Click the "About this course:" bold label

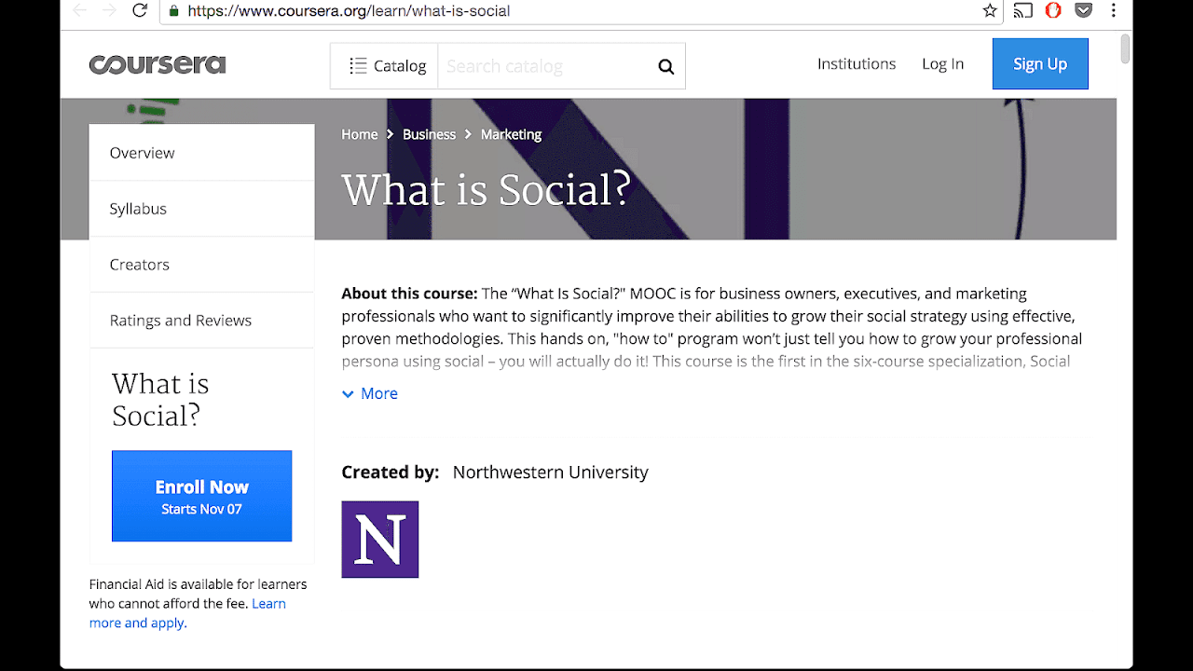409,294
